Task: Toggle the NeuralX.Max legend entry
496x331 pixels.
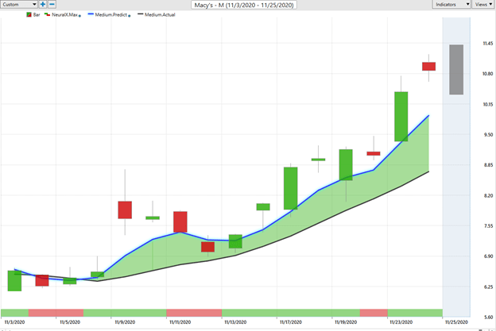Action: click(x=63, y=15)
